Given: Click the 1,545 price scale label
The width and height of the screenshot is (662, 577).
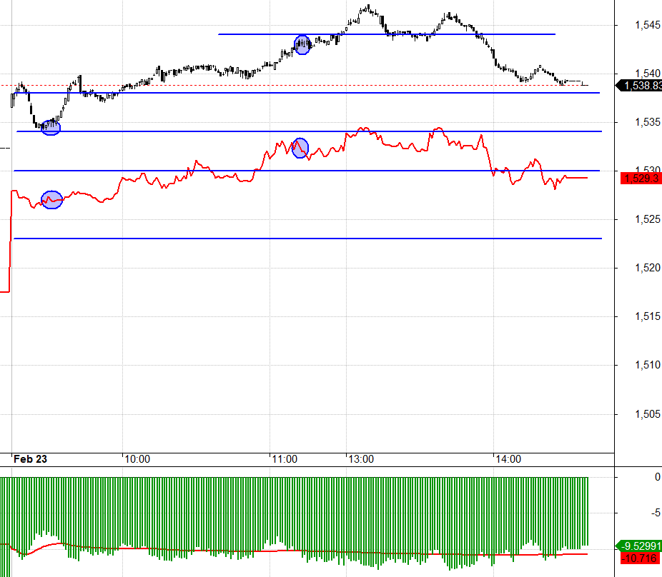Looking at the screenshot, I should click(x=648, y=25).
